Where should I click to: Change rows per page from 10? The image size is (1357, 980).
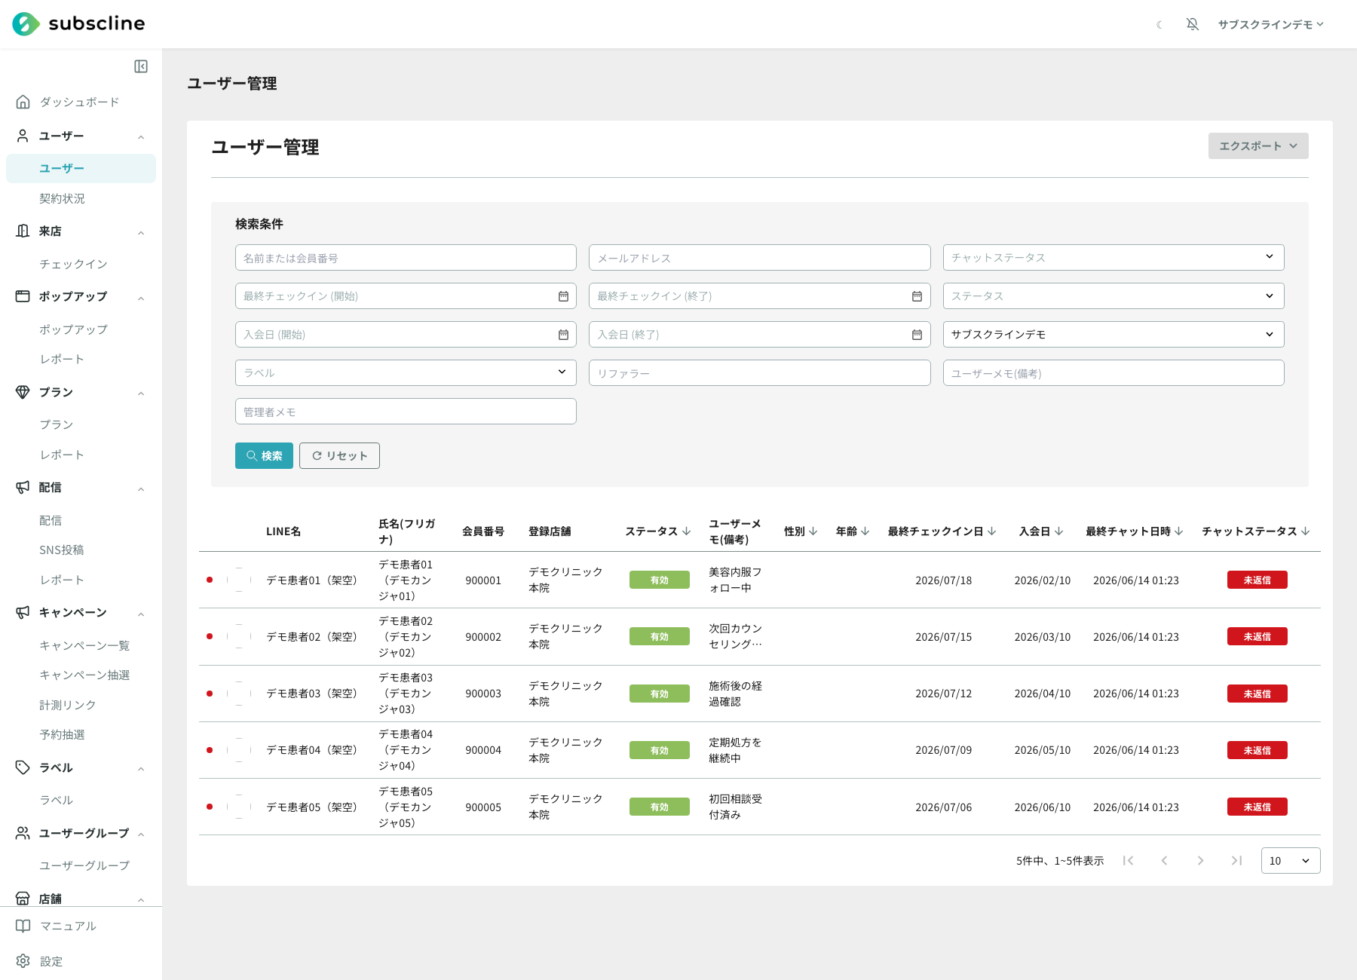tap(1290, 860)
